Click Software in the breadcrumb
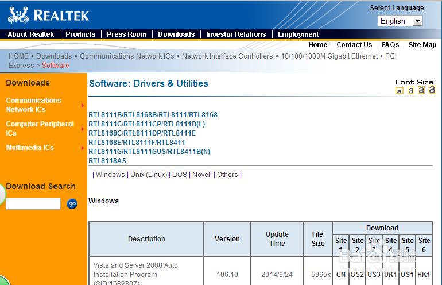Screen dimensions: 442x285 pyautogui.click(x=56, y=65)
